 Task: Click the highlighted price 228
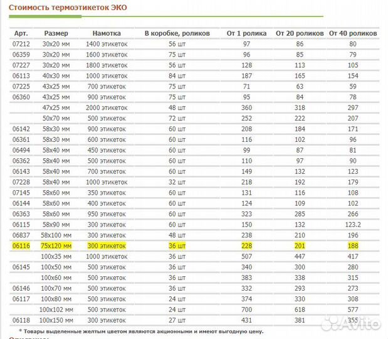point(246,246)
